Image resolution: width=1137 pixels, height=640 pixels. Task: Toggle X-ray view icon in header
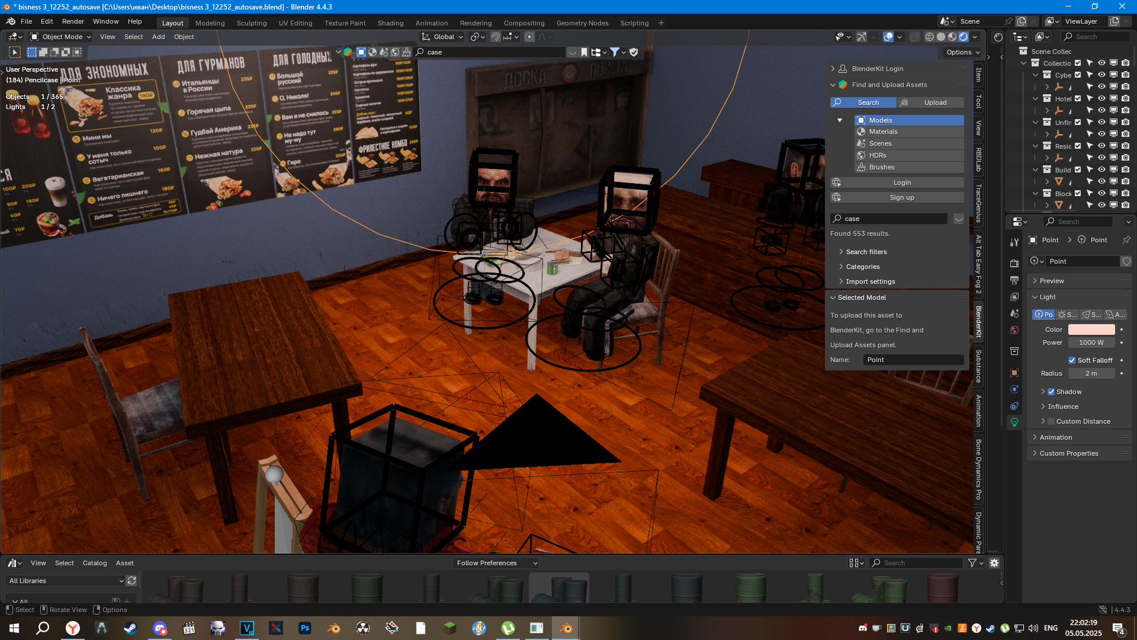(x=915, y=37)
